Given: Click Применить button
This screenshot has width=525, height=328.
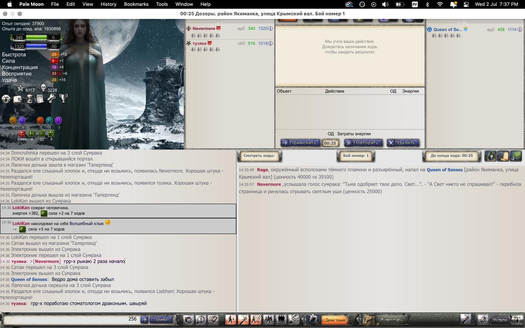Looking at the screenshot, I should [300, 143].
